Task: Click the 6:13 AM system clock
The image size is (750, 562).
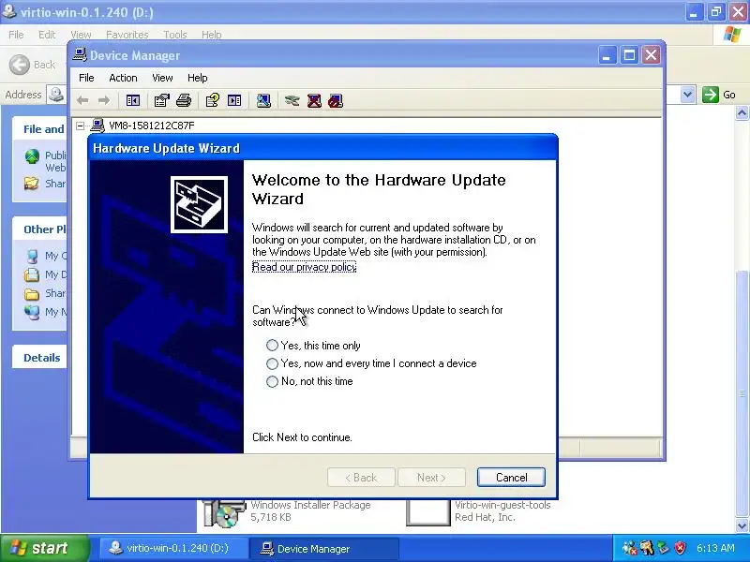Action: point(715,548)
